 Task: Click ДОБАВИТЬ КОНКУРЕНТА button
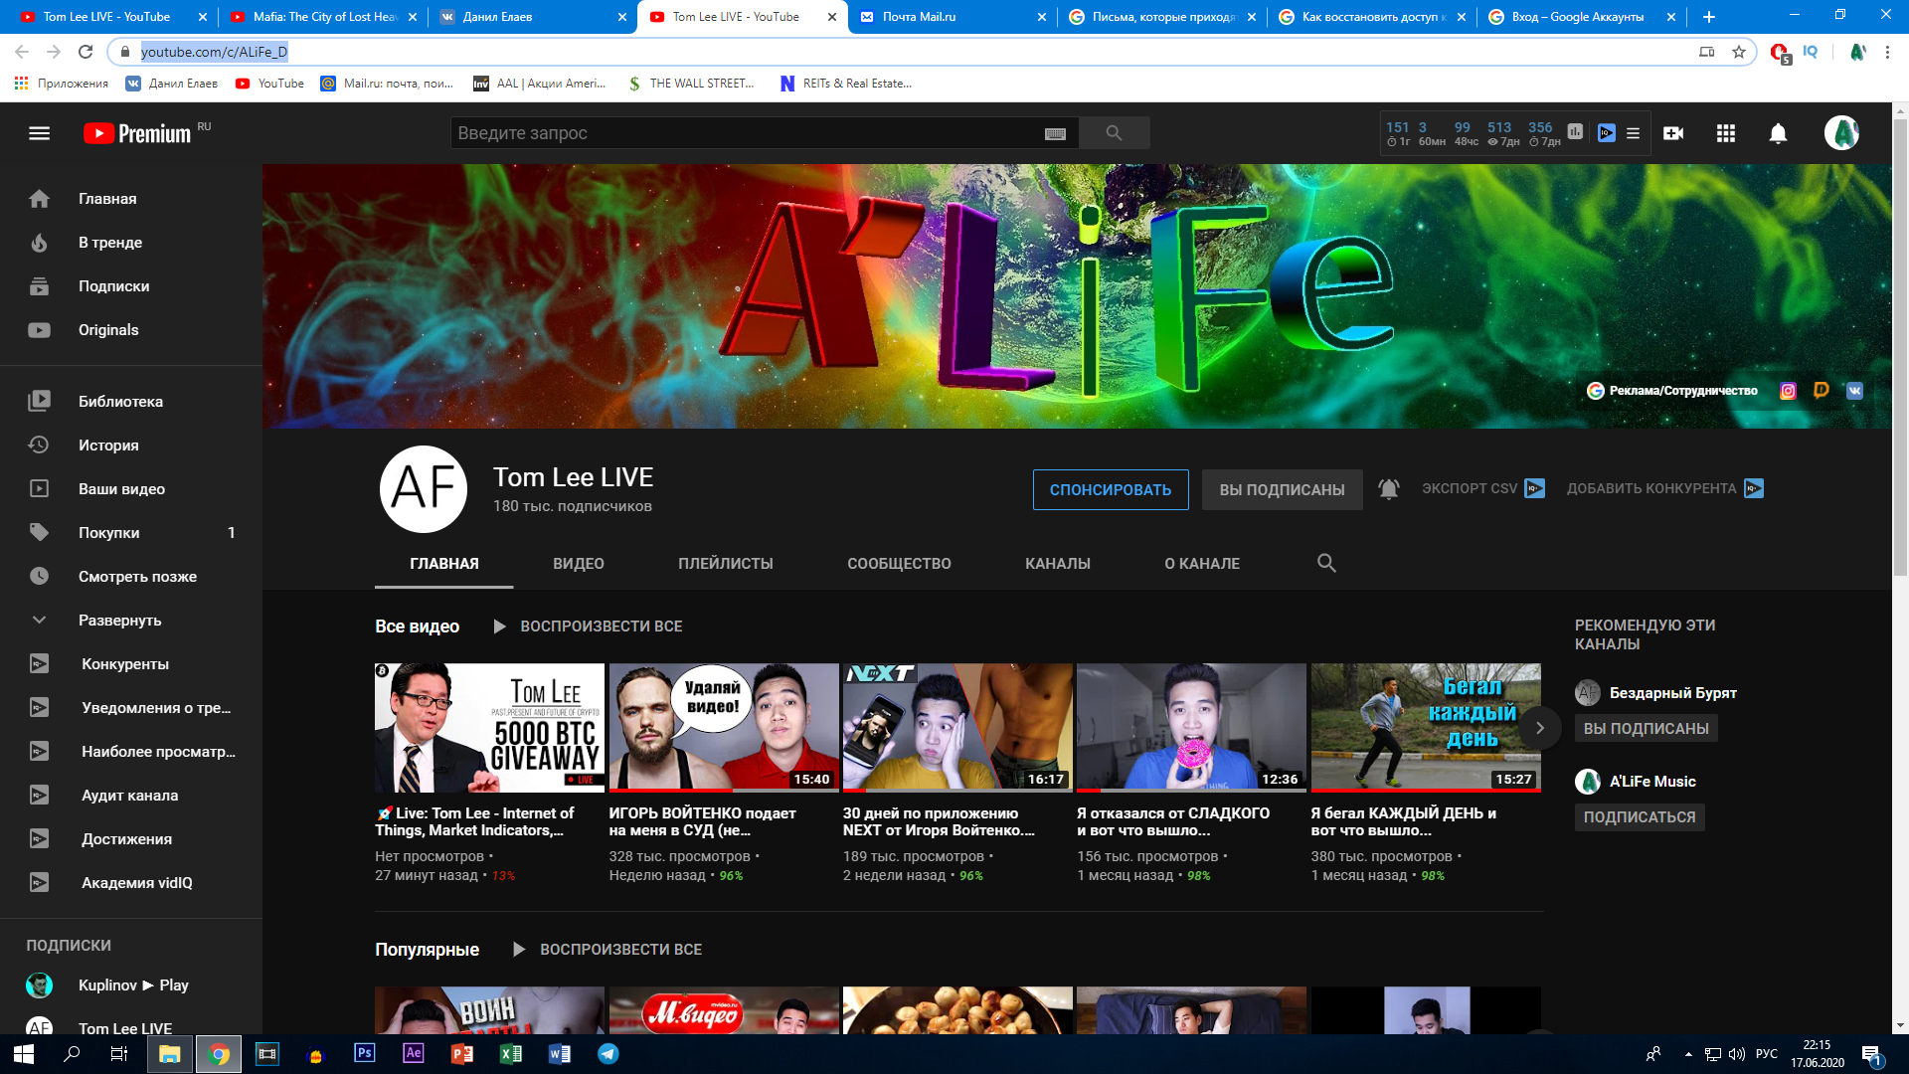point(1664,488)
